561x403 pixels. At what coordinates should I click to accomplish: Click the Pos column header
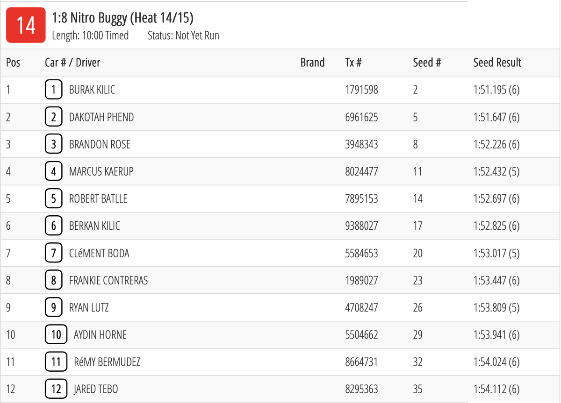[13, 62]
